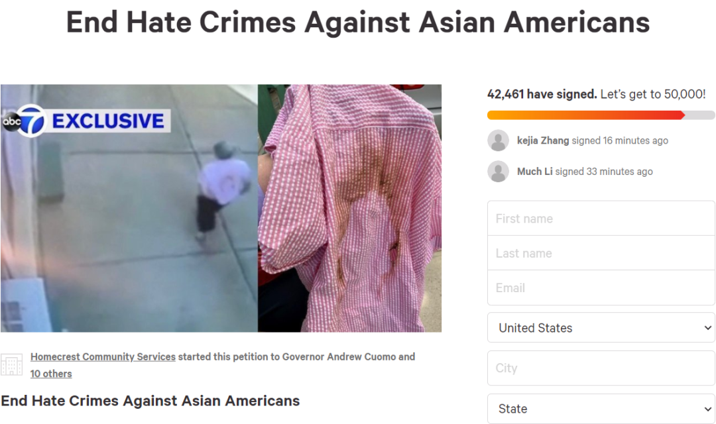Image resolution: width=716 pixels, height=424 pixels.
Task: Focus the Email input field
Action: coord(601,288)
